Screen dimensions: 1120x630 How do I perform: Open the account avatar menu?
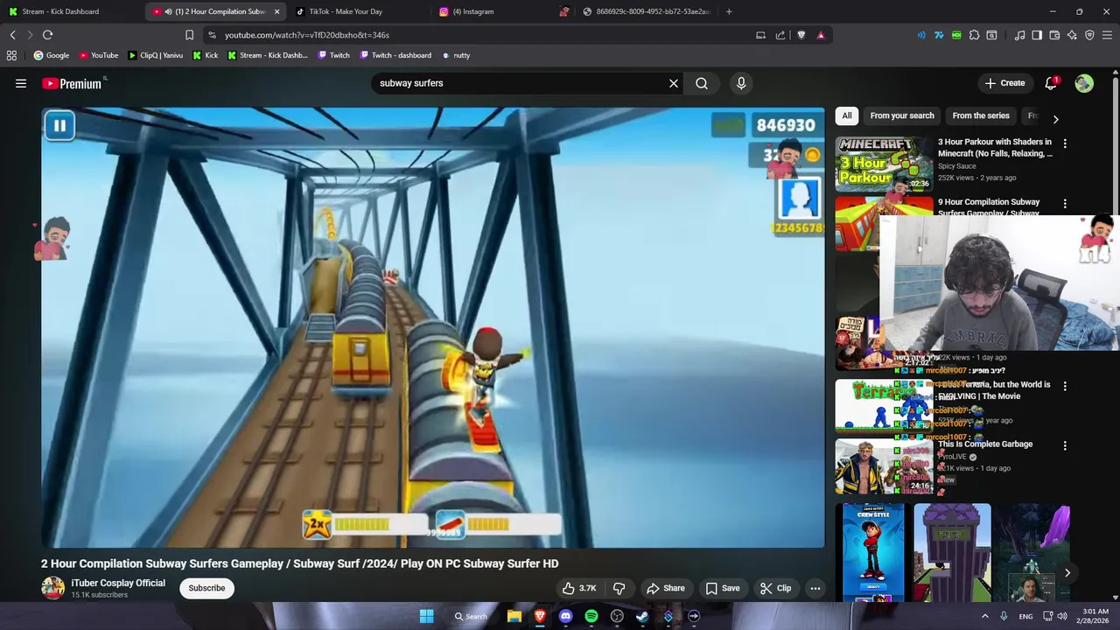click(1084, 83)
